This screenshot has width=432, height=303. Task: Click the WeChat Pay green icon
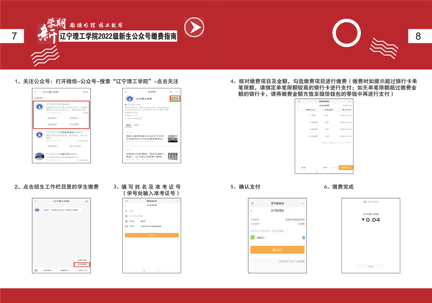253,238
